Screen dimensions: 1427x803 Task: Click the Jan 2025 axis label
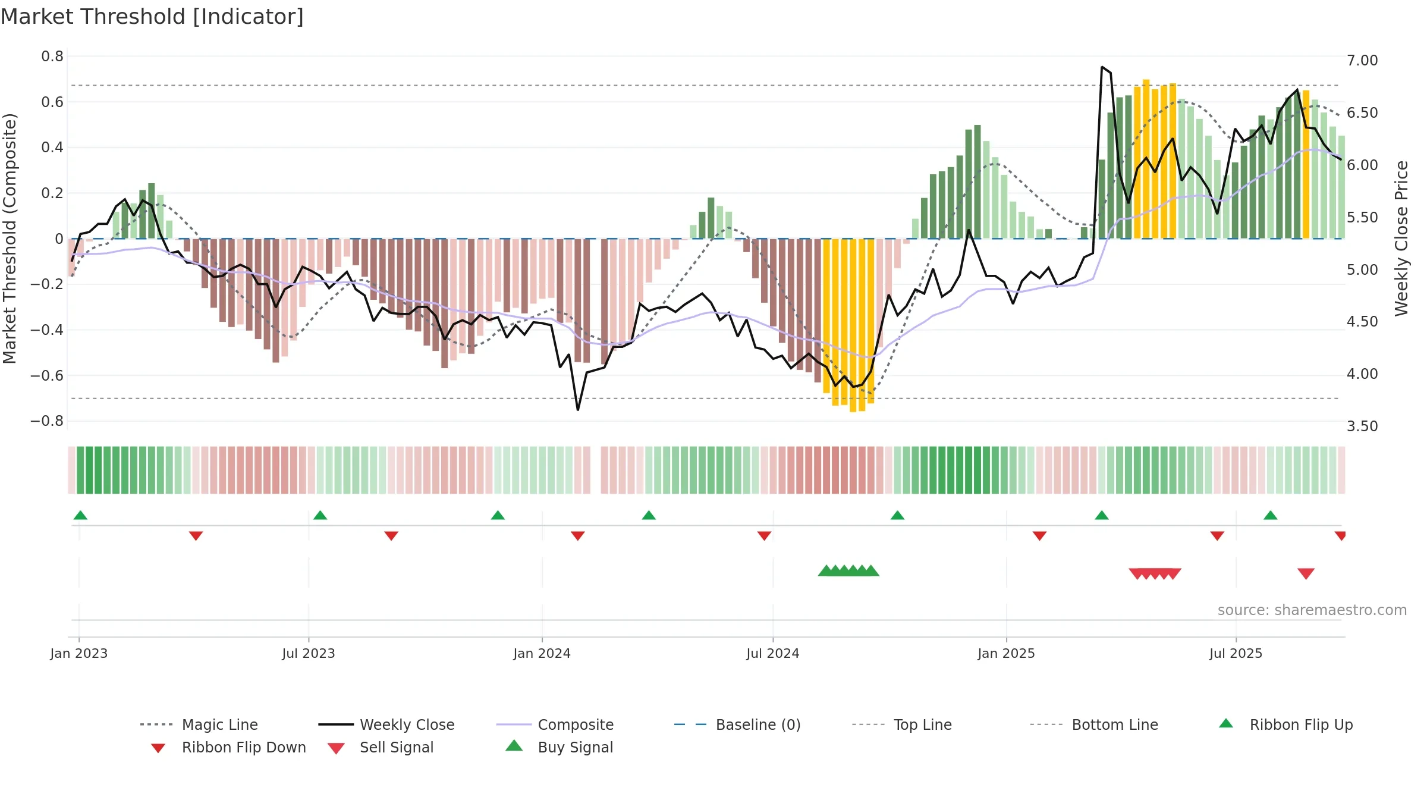1007,653
